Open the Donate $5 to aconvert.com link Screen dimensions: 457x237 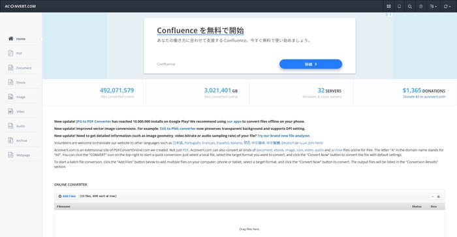[x=424, y=97]
